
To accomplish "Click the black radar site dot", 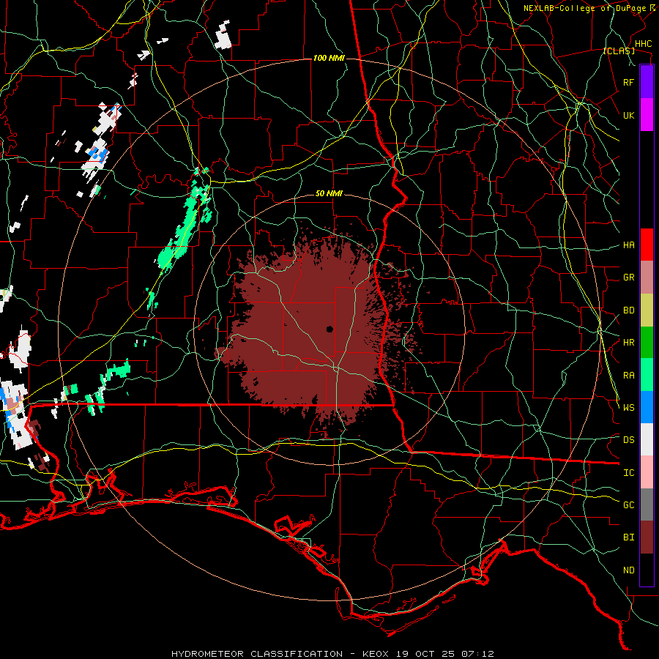I will click(x=330, y=329).
